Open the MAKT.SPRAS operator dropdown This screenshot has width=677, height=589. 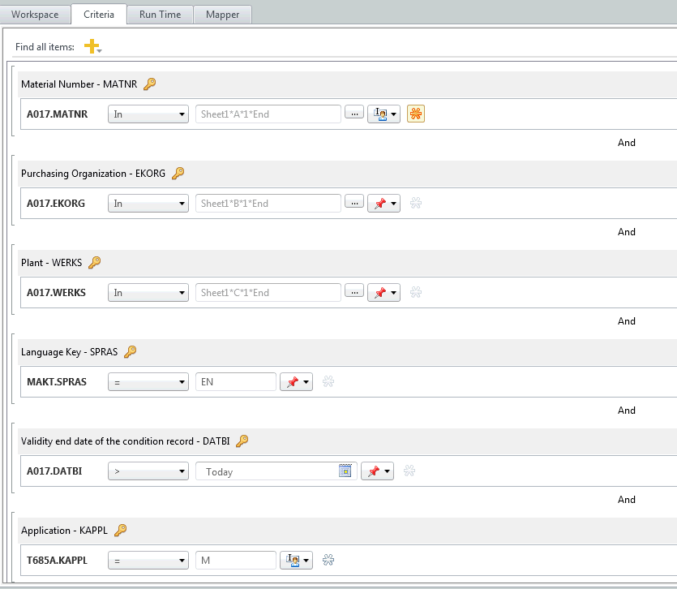(x=148, y=382)
